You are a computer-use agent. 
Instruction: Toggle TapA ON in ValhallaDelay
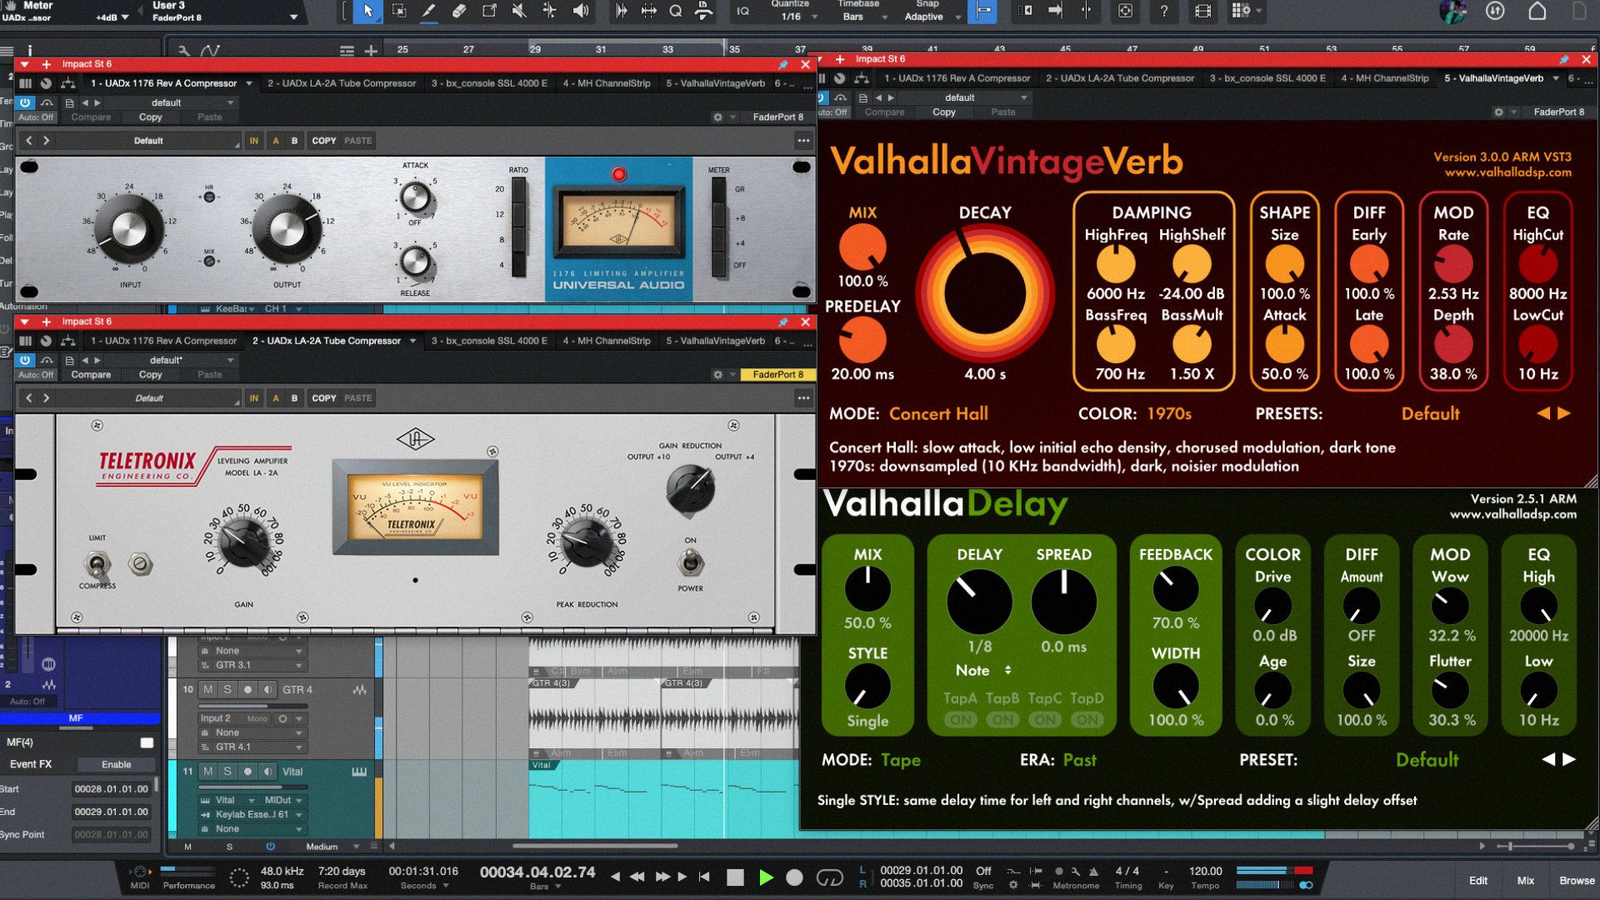tap(960, 720)
